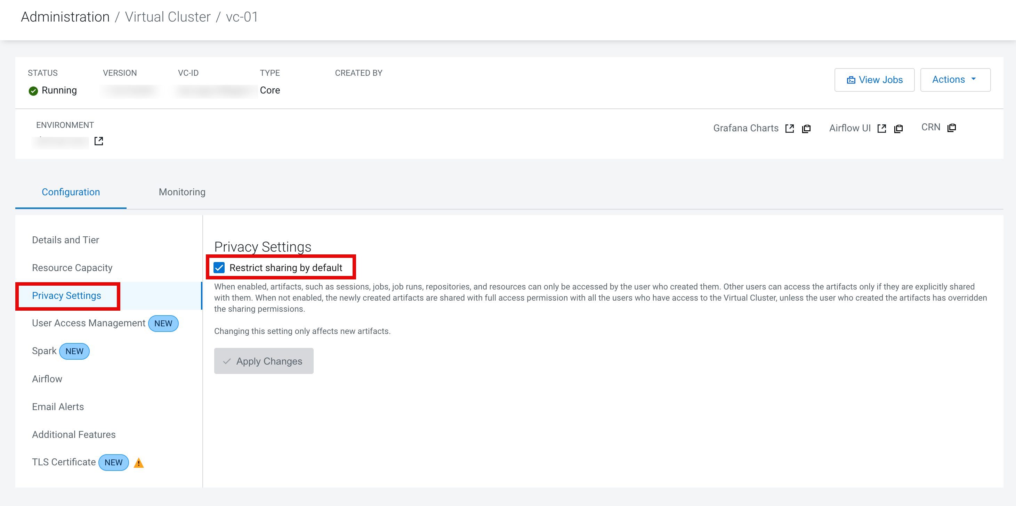Screen dimensions: 1016x506
Task: Switch to the Monitoring tab
Action: tap(182, 192)
